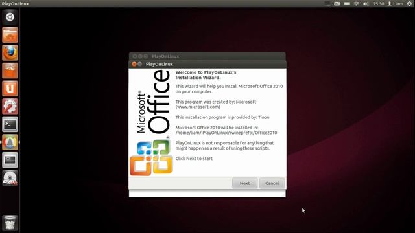The height and width of the screenshot is (233, 415).
Task: Click the wineprefix/Office2010 install path text
Action: 226,133
